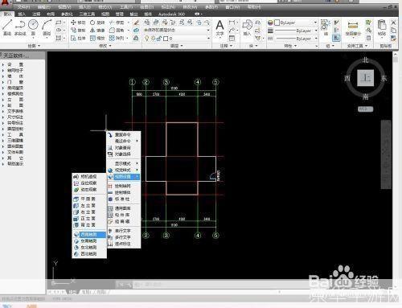Click the Linear dimension icon
Screen dimensions: 402x308
tap(232, 23)
